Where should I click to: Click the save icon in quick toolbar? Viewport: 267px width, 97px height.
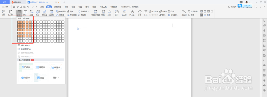14,7
